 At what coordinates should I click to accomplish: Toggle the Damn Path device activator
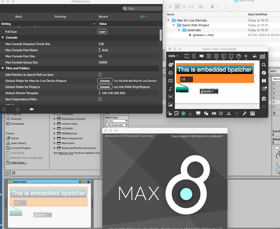[x=10, y=182]
